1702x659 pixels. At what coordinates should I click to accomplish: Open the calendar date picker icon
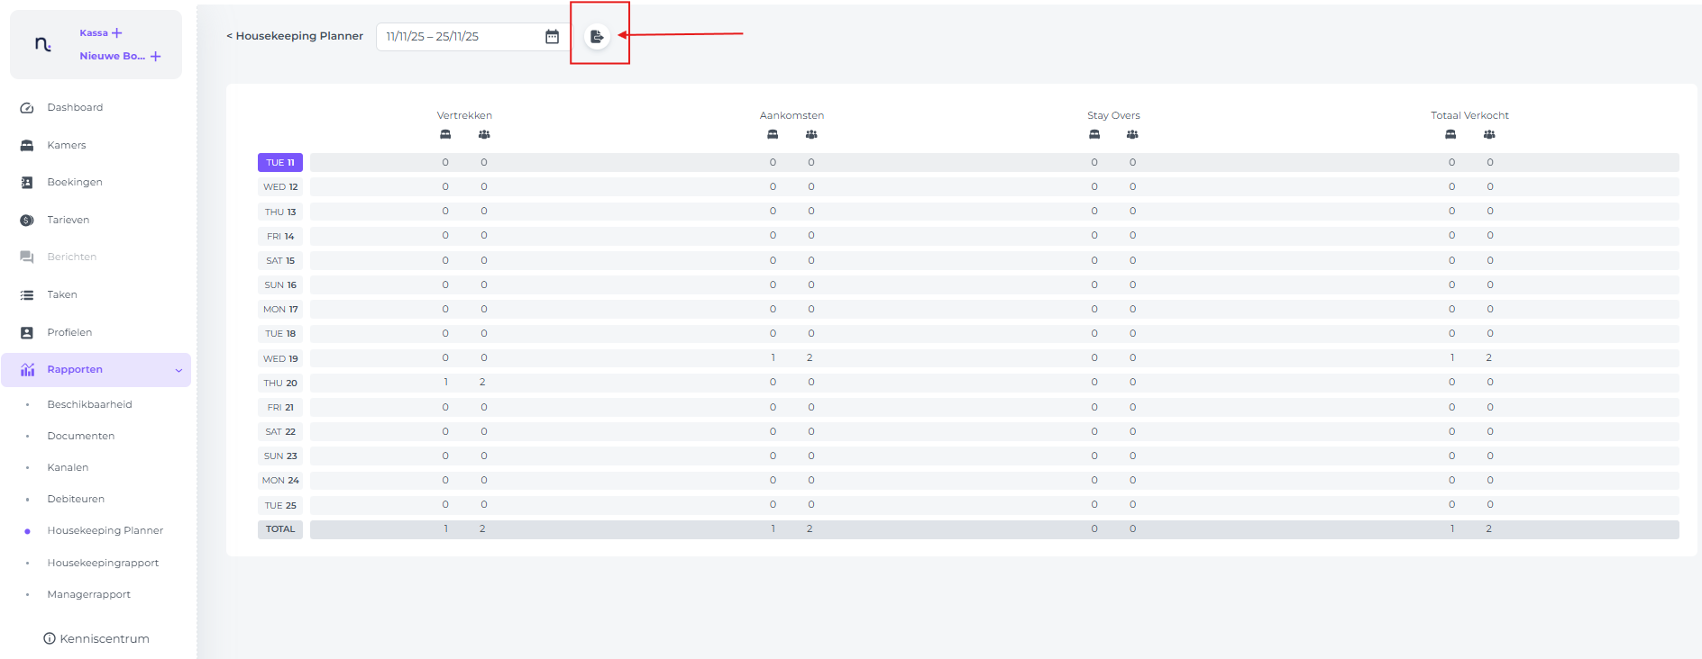coord(552,37)
